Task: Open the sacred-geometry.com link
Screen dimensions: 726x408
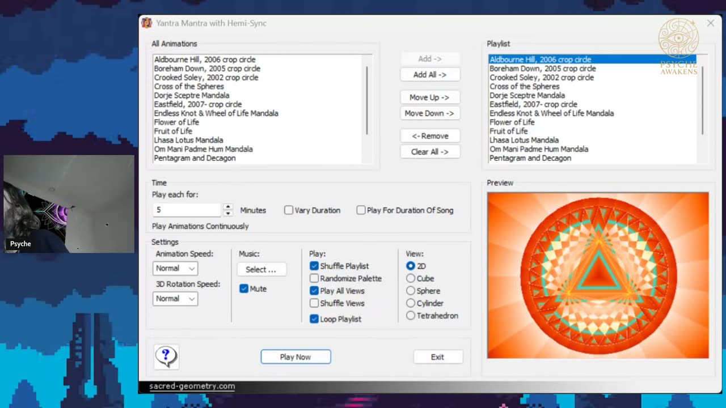Action: (x=192, y=386)
